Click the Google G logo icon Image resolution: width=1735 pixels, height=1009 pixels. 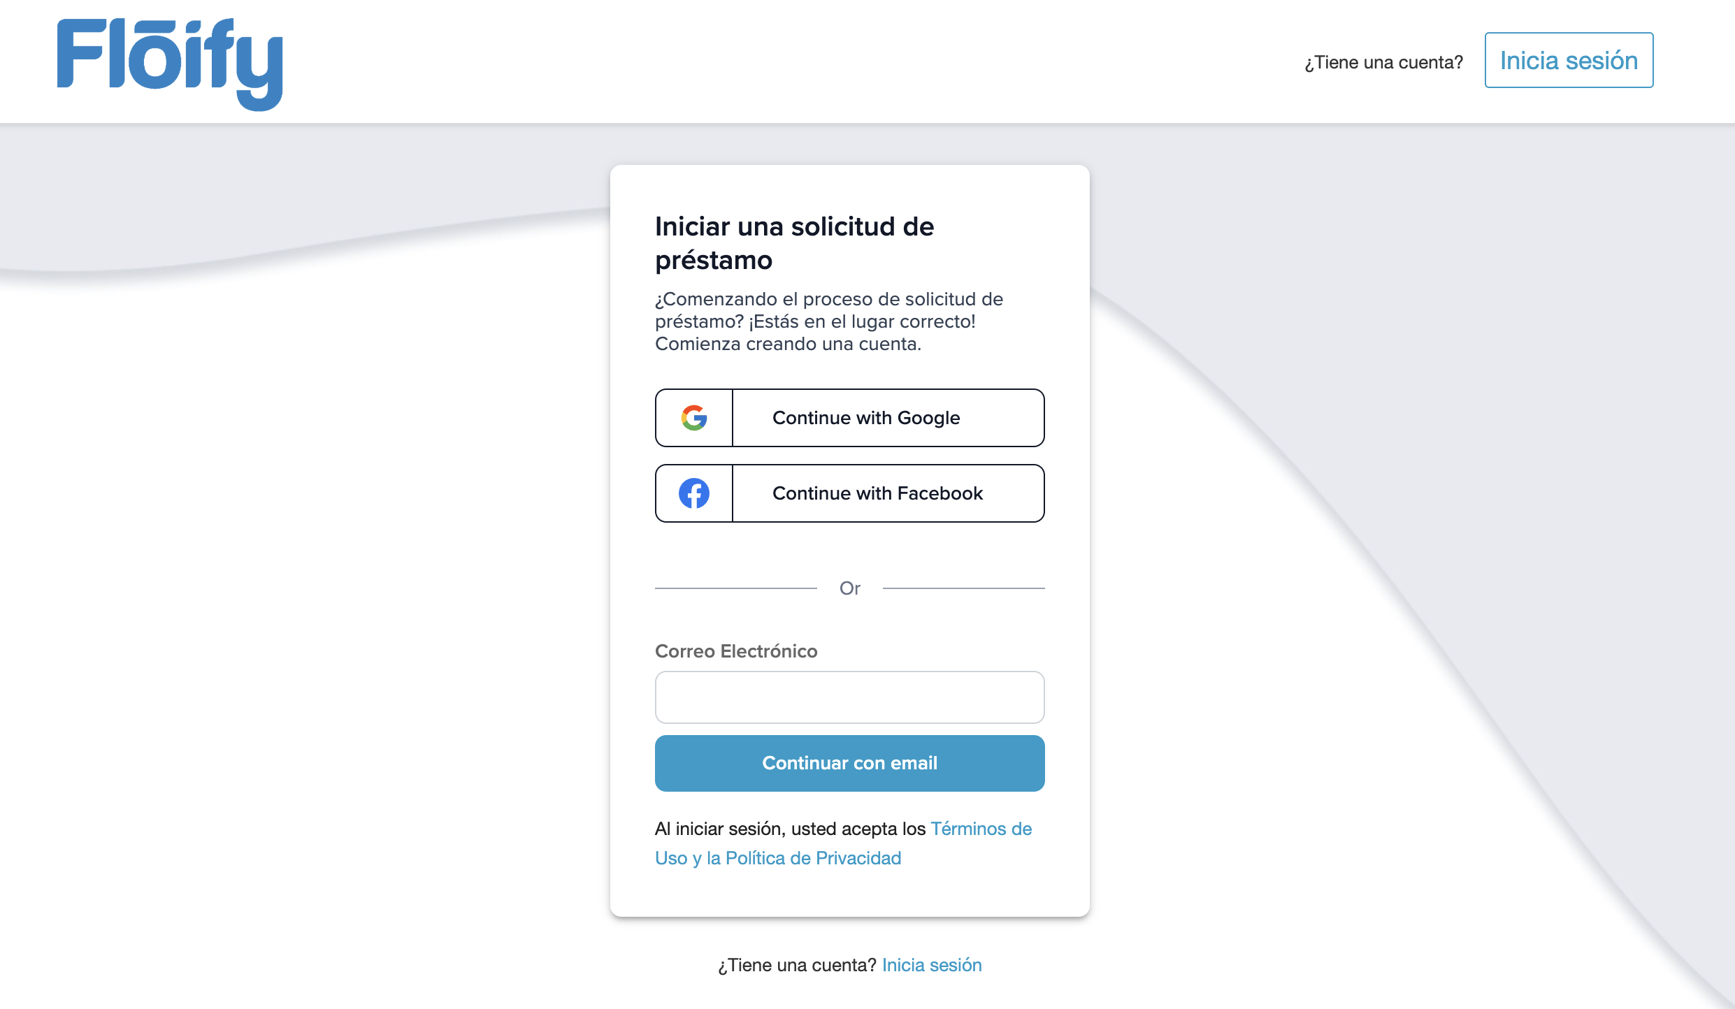pyautogui.click(x=694, y=418)
